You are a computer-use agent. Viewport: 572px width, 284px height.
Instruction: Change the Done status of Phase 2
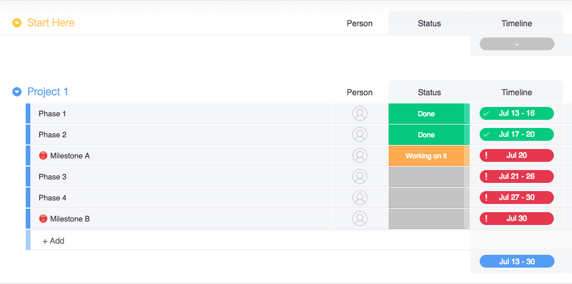pos(429,135)
